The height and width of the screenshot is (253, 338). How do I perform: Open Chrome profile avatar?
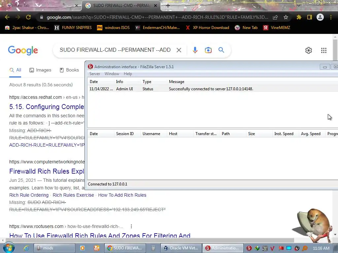click(x=320, y=17)
